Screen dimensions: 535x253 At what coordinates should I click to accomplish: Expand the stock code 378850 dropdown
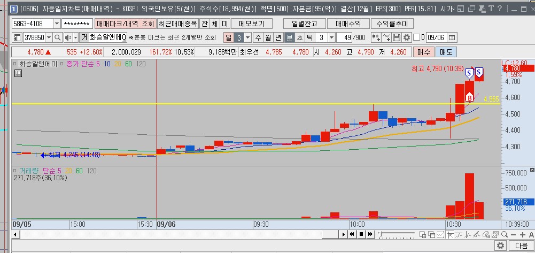tap(49, 37)
